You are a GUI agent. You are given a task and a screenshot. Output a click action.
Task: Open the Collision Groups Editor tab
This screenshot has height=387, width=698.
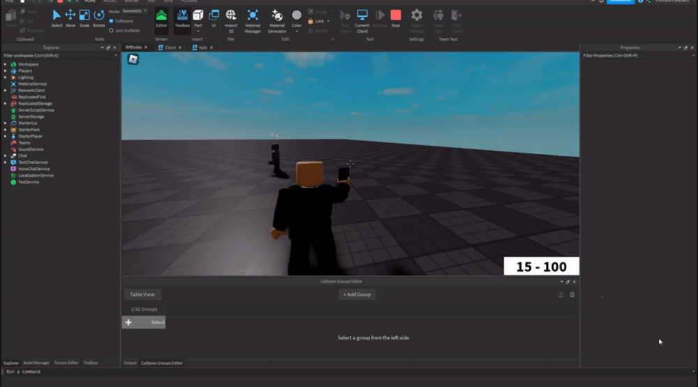162,363
